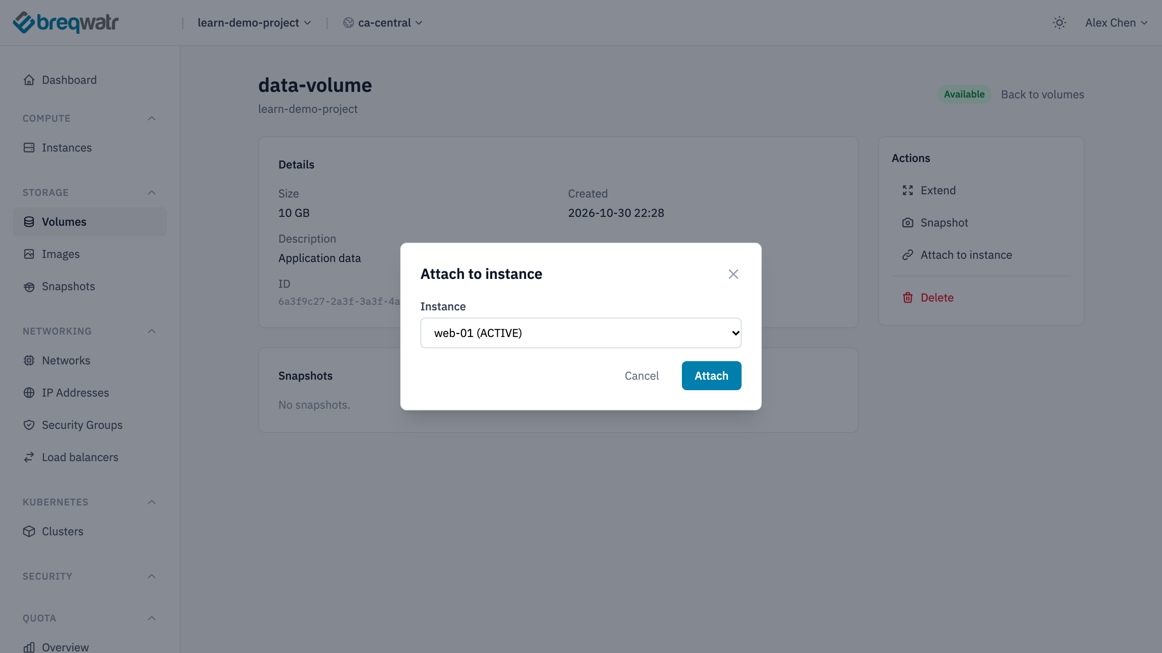Viewport: 1162px width, 653px height.
Task: Toggle the light/dark theme sun icon
Action: pyautogui.click(x=1059, y=23)
